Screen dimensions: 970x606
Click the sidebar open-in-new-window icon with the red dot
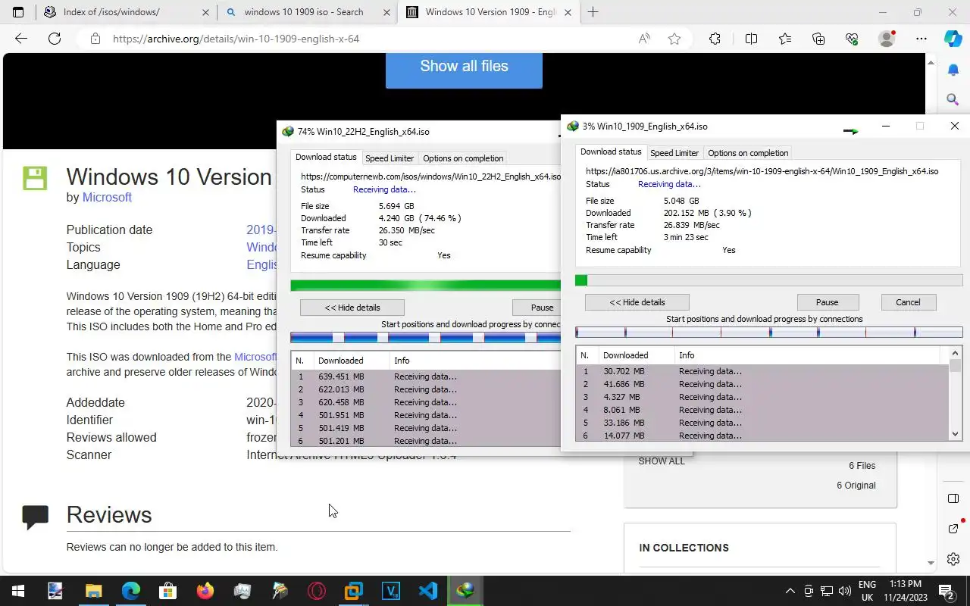click(953, 527)
